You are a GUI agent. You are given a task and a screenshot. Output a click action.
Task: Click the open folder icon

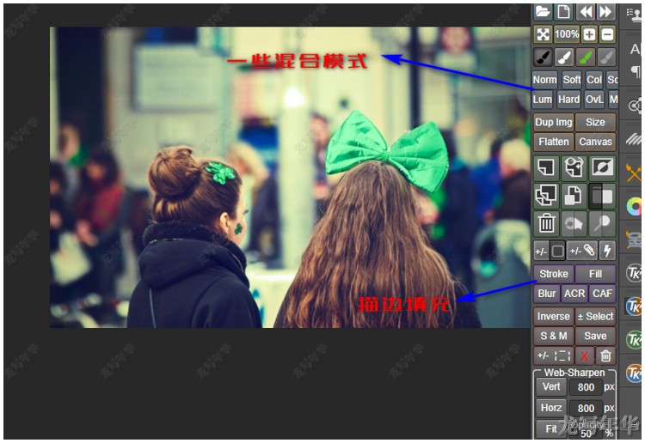point(543,11)
